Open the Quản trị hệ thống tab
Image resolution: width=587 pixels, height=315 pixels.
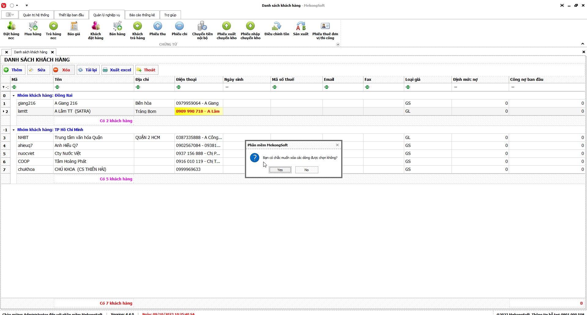click(x=36, y=15)
